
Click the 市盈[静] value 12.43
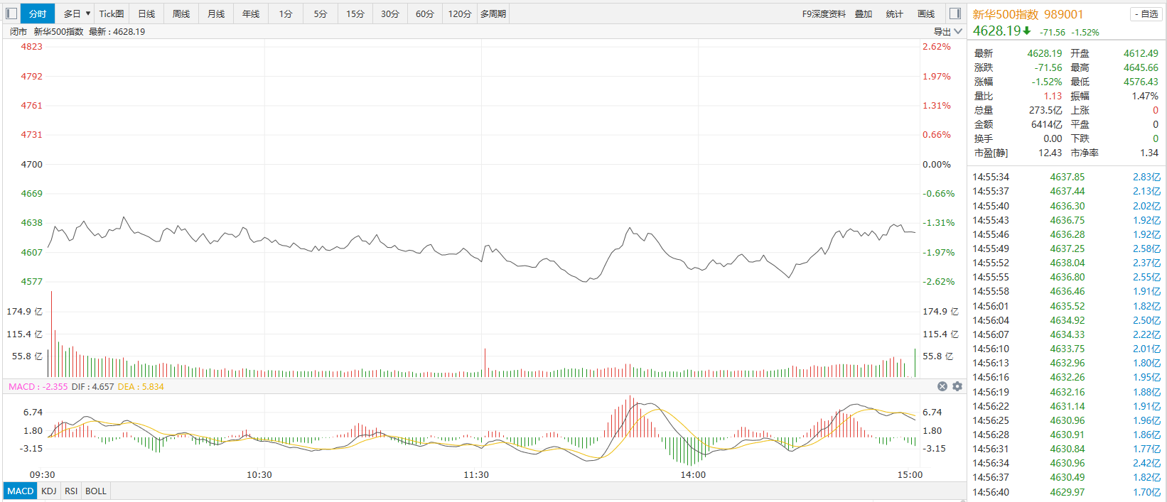point(1050,153)
